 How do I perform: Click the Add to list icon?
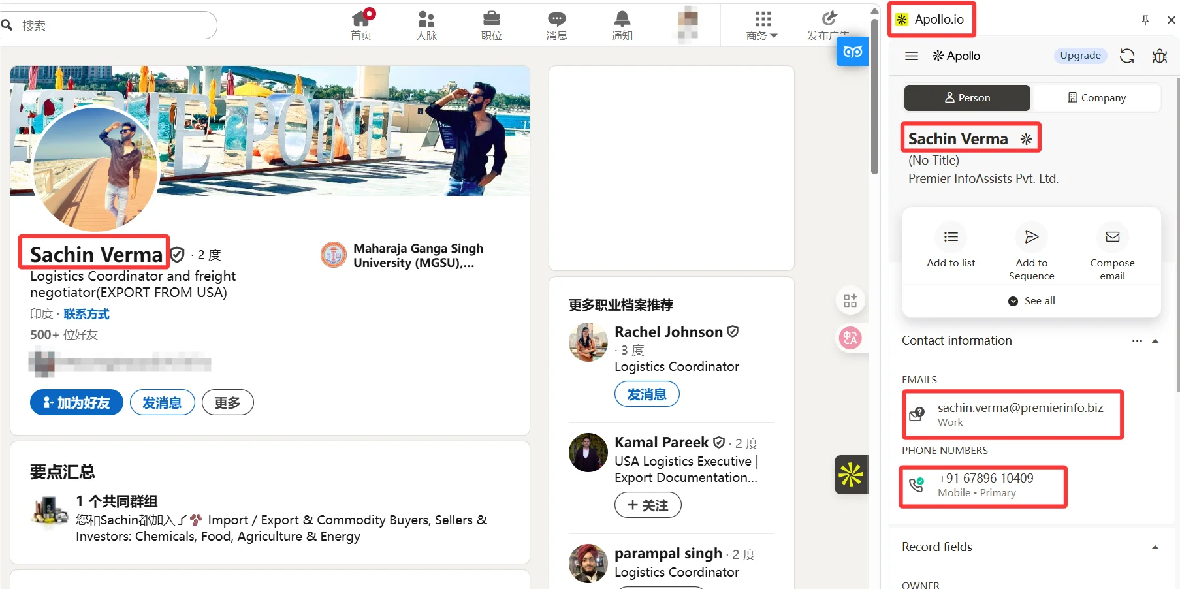pyautogui.click(x=951, y=236)
